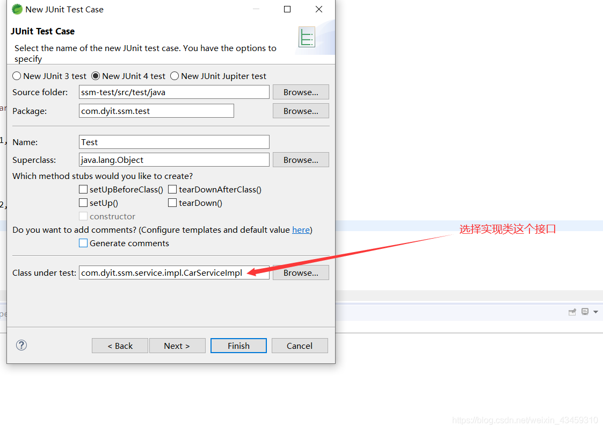Click the Eclipse icon in the dialog title bar
603x430 pixels.
pos(17,9)
